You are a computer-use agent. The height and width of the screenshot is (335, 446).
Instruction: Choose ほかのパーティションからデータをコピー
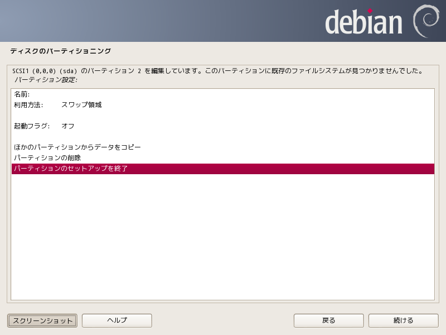tap(77, 147)
